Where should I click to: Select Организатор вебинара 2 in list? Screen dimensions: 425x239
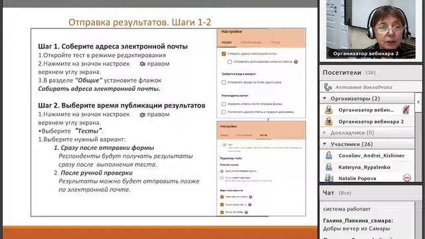(367, 121)
